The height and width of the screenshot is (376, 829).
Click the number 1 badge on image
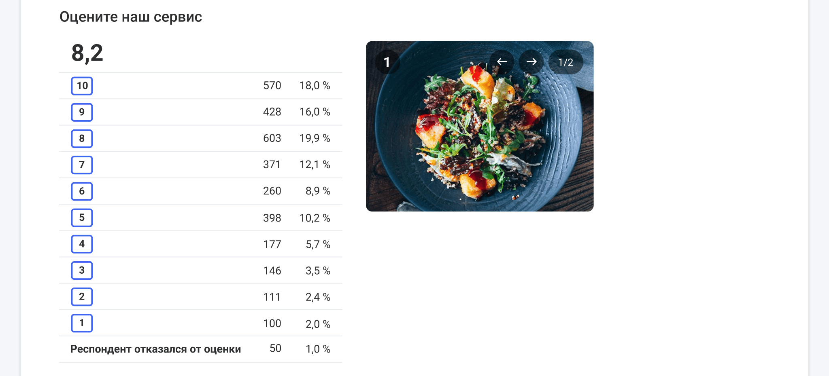pos(387,62)
